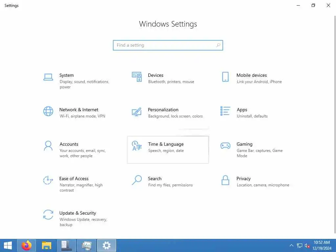
Task: Click 'Link your Android, iPhone' description
Action: tap(259, 82)
